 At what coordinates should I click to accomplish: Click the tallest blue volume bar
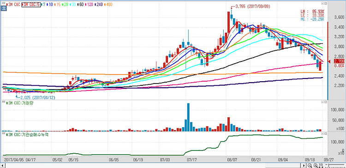(188, 117)
